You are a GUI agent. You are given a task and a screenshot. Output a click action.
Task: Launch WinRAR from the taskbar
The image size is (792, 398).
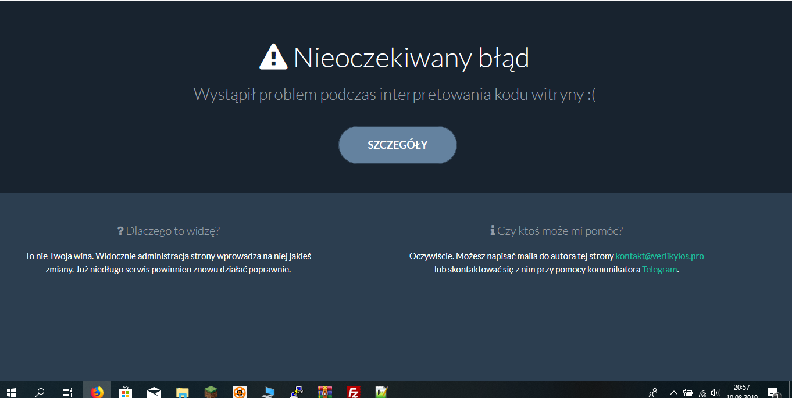pos(324,392)
